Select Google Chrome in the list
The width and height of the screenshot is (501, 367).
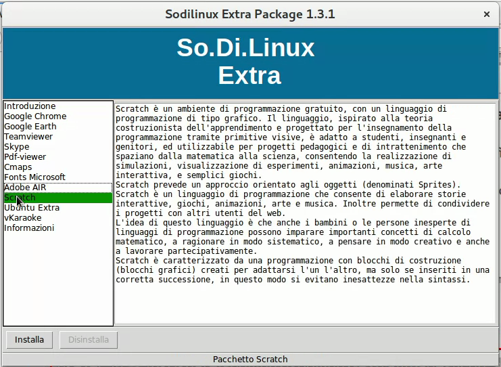(35, 116)
